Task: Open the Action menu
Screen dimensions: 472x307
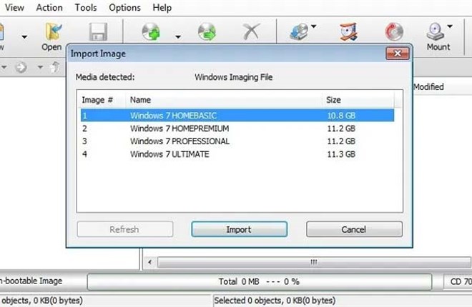Action: pyautogui.click(x=49, y=8)
